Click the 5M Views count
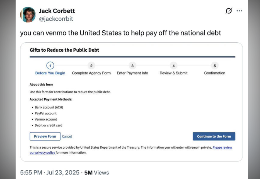 click(97, 173)
